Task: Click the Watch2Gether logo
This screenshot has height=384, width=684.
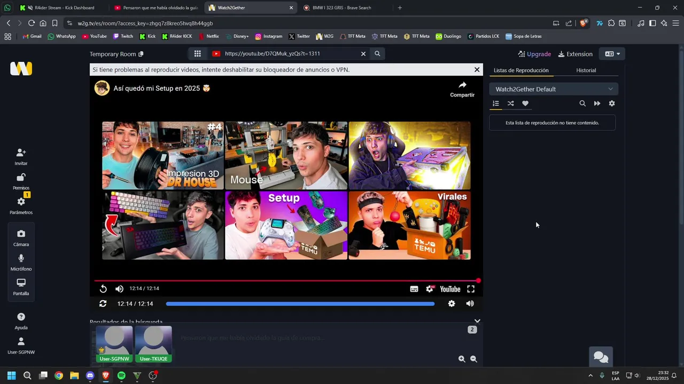Action: click(21, 69)
